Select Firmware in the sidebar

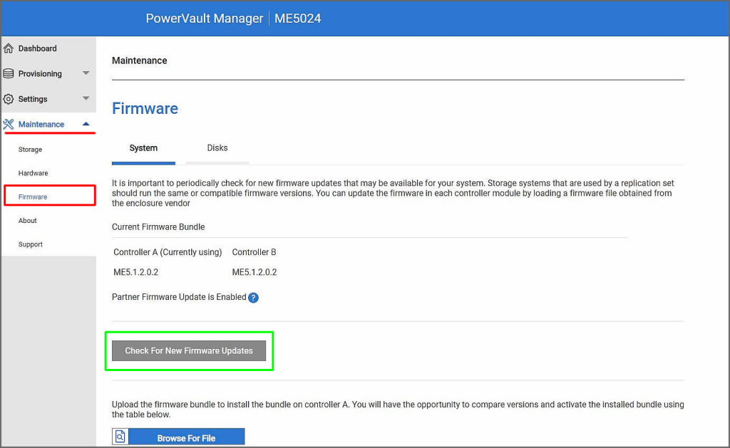pos(33,197)
